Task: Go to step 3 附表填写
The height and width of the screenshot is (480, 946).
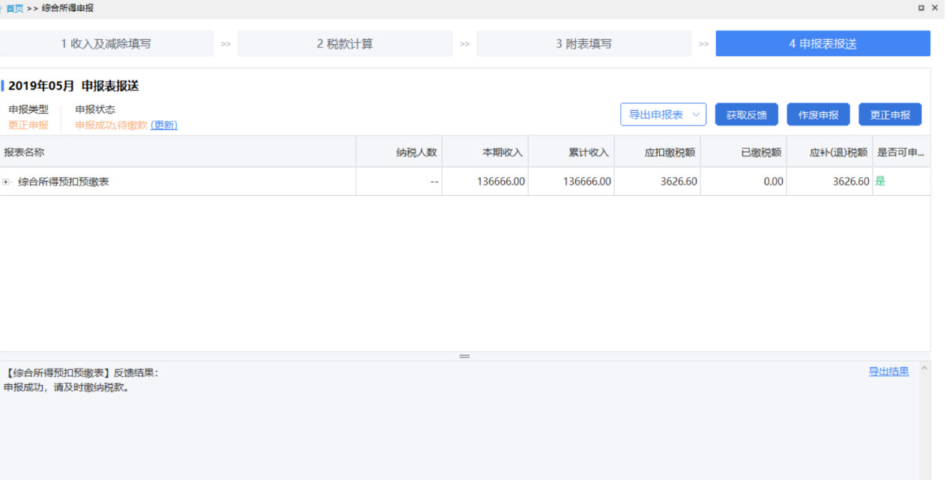Action: (583, 43)
